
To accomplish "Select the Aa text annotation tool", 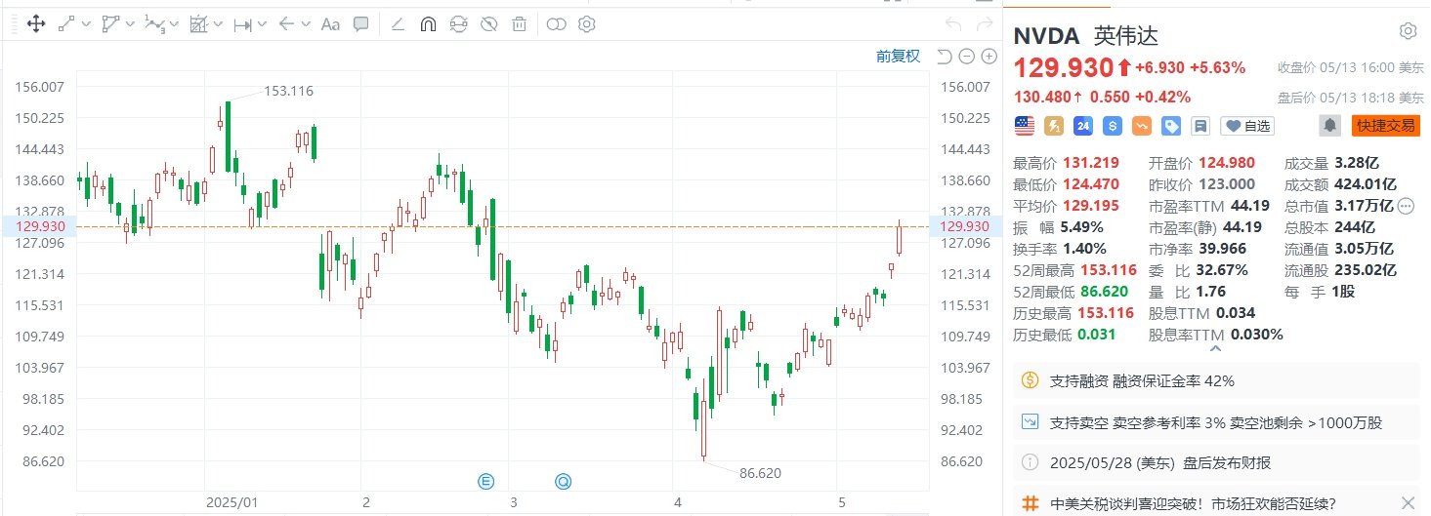I will click(330, 23).
